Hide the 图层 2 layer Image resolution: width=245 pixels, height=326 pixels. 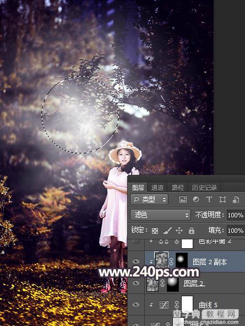pyautogui.click(x=136, y=283)
